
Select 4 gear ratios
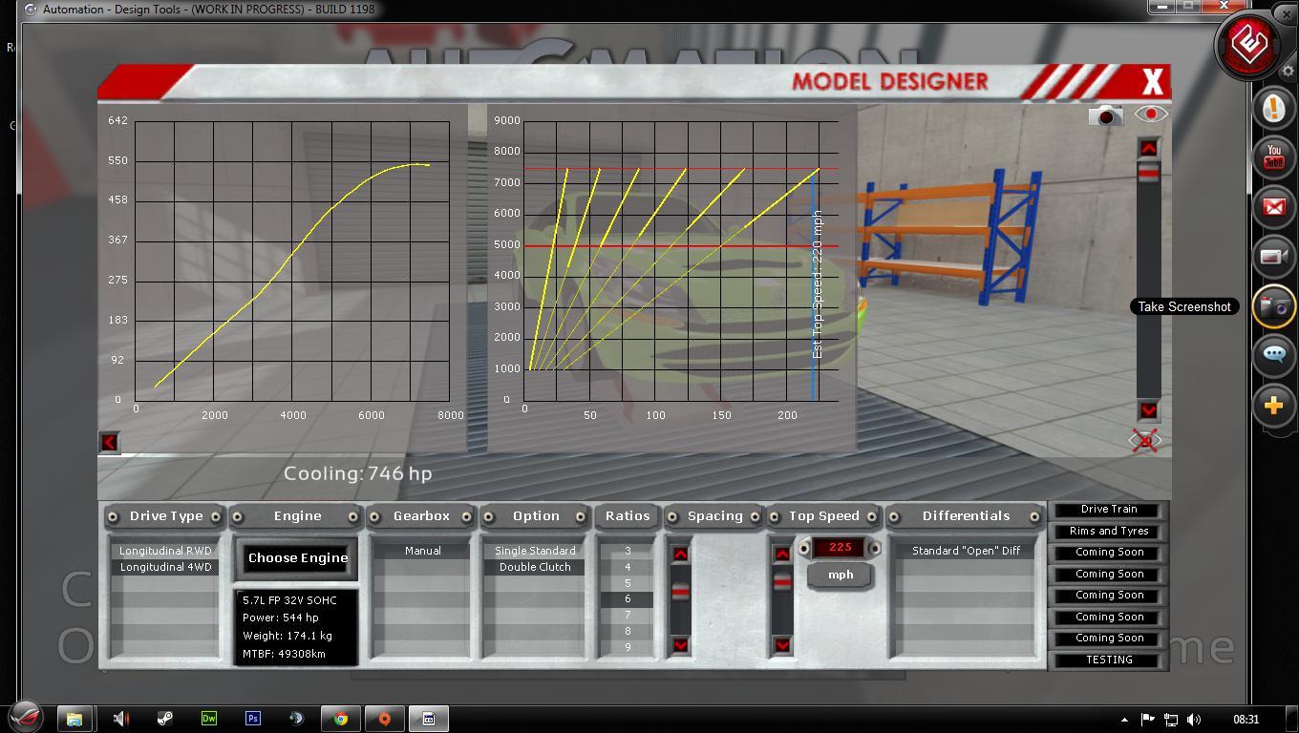tap(628, 567)
